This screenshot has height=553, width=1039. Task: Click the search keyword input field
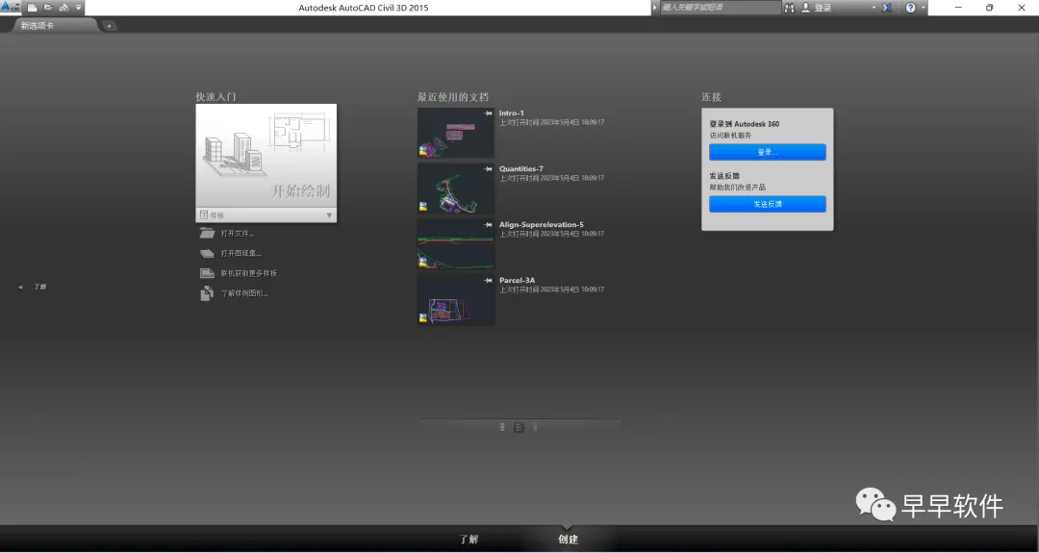pos(721,8)
